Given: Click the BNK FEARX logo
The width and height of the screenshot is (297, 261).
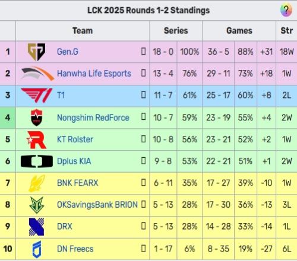Looking at the screenshot, I should [37, 183].
